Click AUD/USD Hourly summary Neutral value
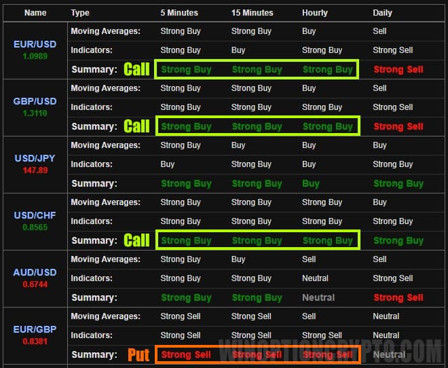This screenshot has height=368, width=448. 318,297
